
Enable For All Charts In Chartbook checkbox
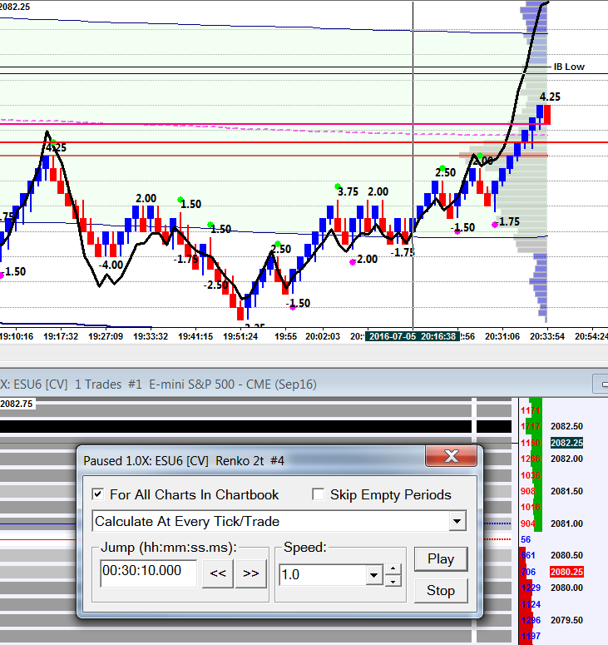coord(98,494)
